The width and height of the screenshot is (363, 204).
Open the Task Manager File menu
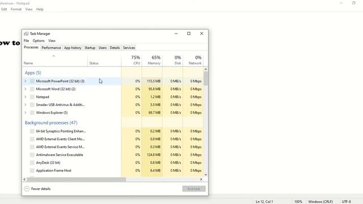coord(27,41)
